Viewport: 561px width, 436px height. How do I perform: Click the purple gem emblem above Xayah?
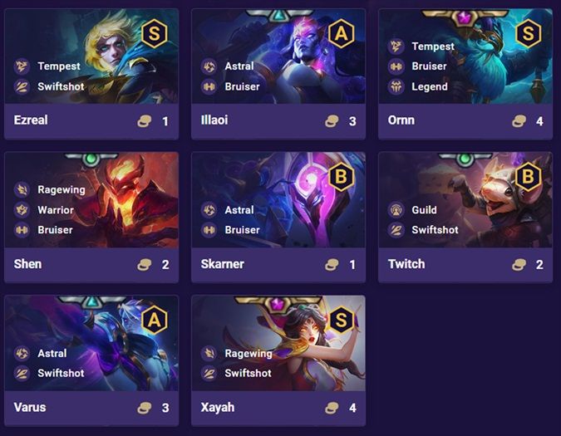[278, 304]
